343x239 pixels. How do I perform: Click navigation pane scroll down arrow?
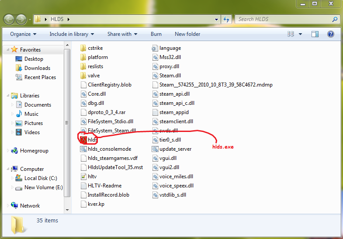(x=67, y=210)
